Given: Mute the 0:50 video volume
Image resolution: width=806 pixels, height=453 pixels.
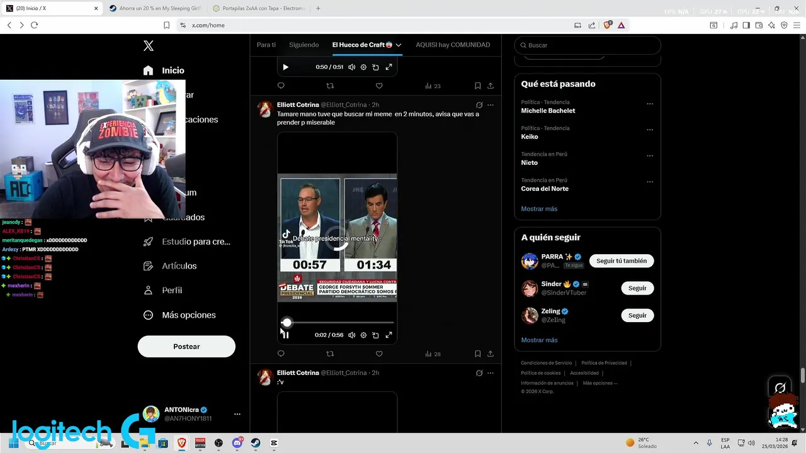Looking at the screenshot, I should coord(351,67).
